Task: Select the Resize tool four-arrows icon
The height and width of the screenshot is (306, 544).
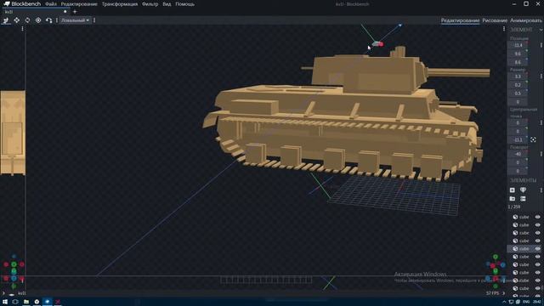Action: point(17,20)
